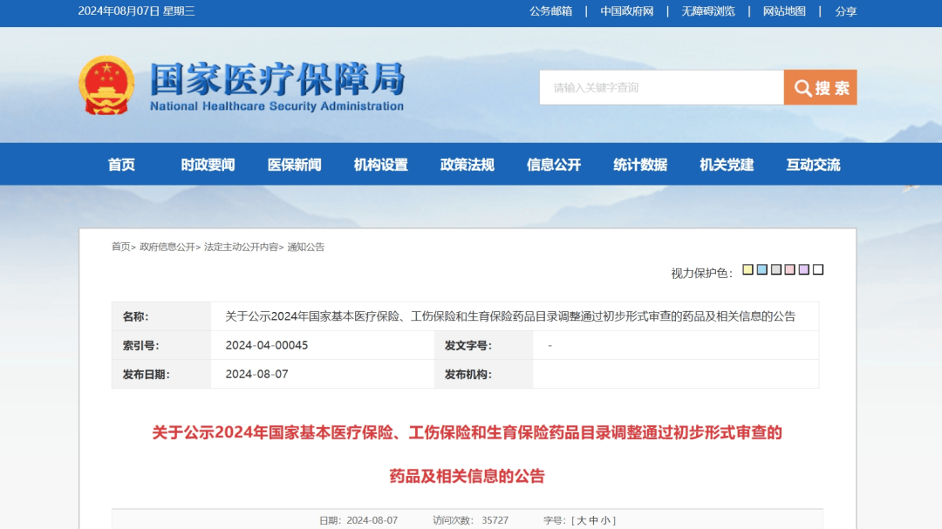
Task: Open 公务邮箱 link in top bar
Action: (x=550, y=11)
